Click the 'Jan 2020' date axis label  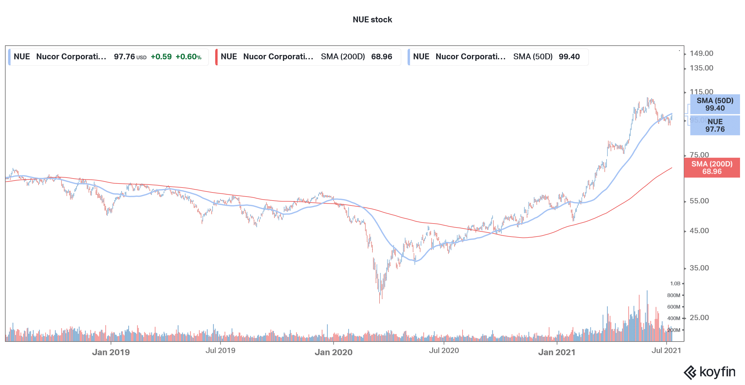(x=333, y=352)
